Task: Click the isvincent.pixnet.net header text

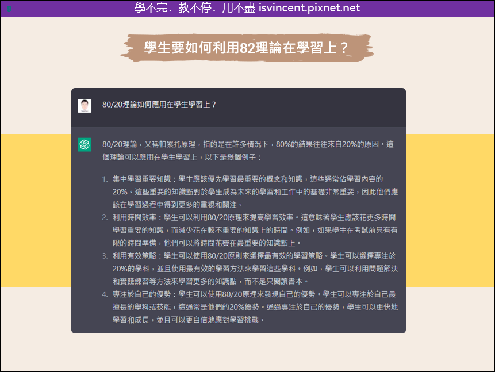Action: [309, 7]
